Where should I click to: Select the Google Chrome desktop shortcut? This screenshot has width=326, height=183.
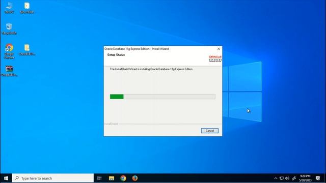coord(9,51)
